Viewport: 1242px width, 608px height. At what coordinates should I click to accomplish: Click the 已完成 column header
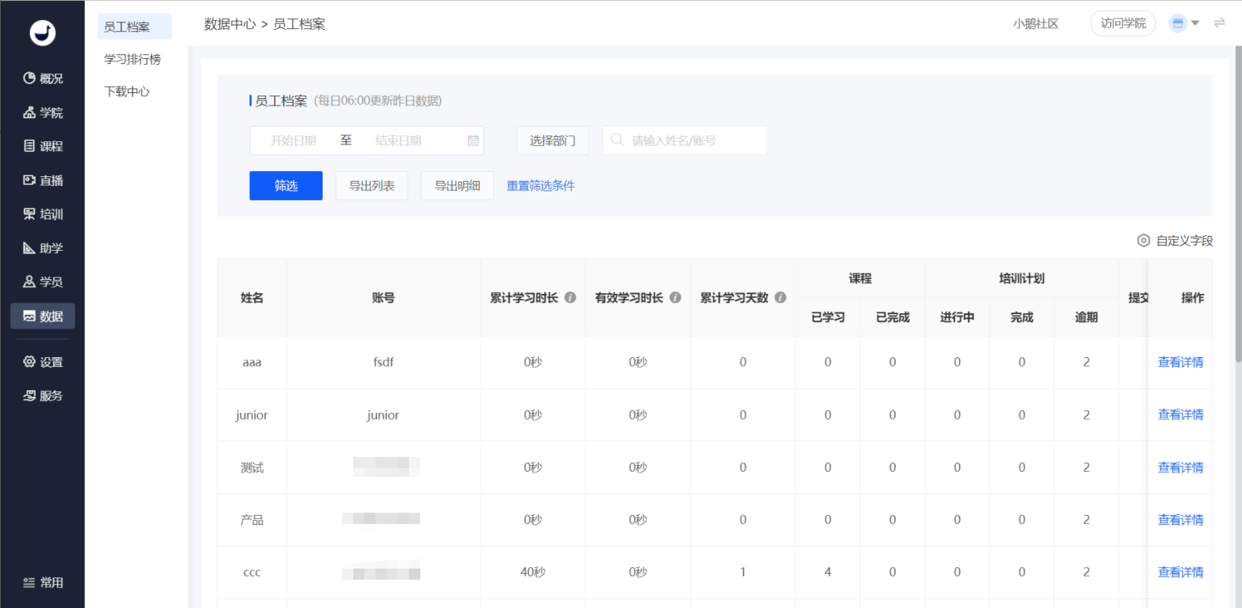tap(893, 317)
